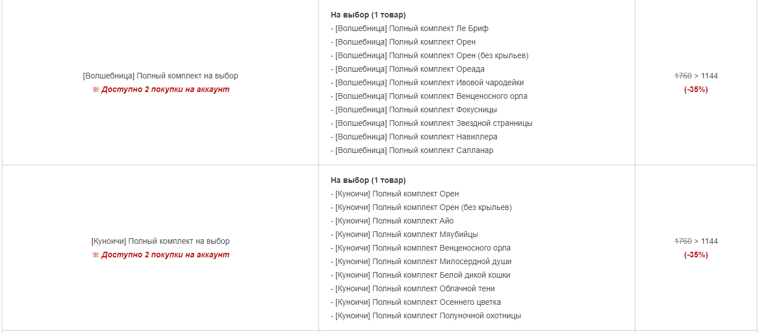Click [Волшебница] Полный комплект на выбор title

(160, 76)
